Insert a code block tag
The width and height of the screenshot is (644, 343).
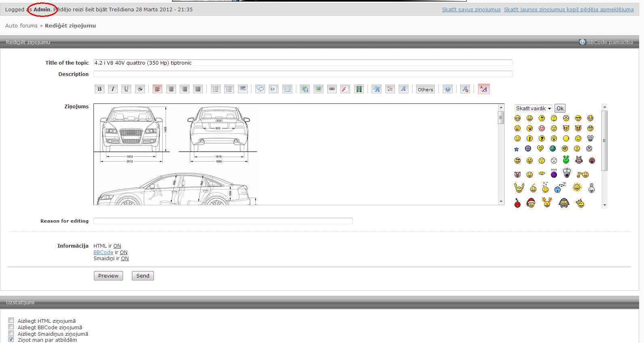point(274,89)
